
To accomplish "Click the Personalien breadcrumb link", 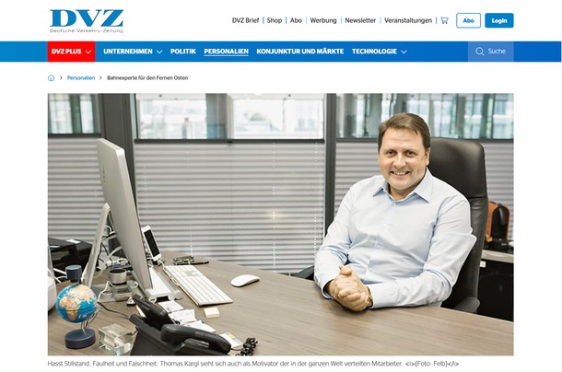I will 81,77.
